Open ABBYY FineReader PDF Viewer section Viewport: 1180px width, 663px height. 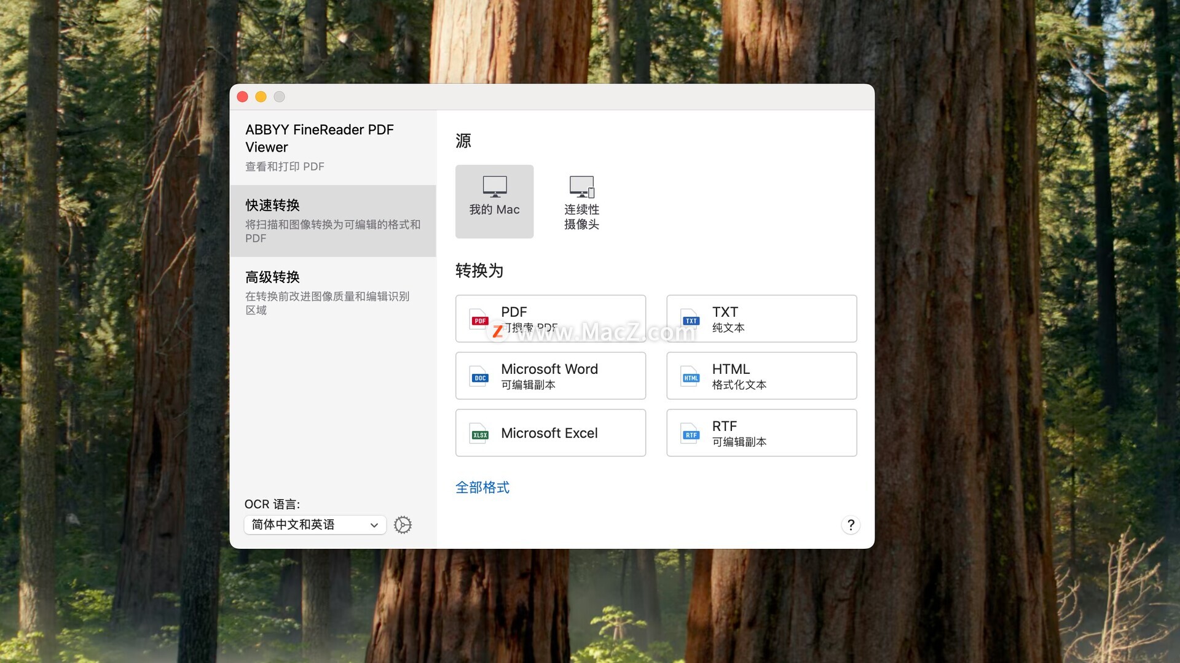click(332, 147)
